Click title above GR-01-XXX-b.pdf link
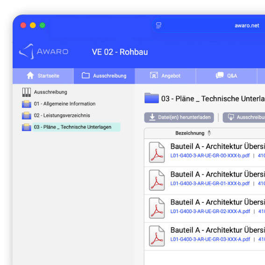 click(x=218, y=174)
